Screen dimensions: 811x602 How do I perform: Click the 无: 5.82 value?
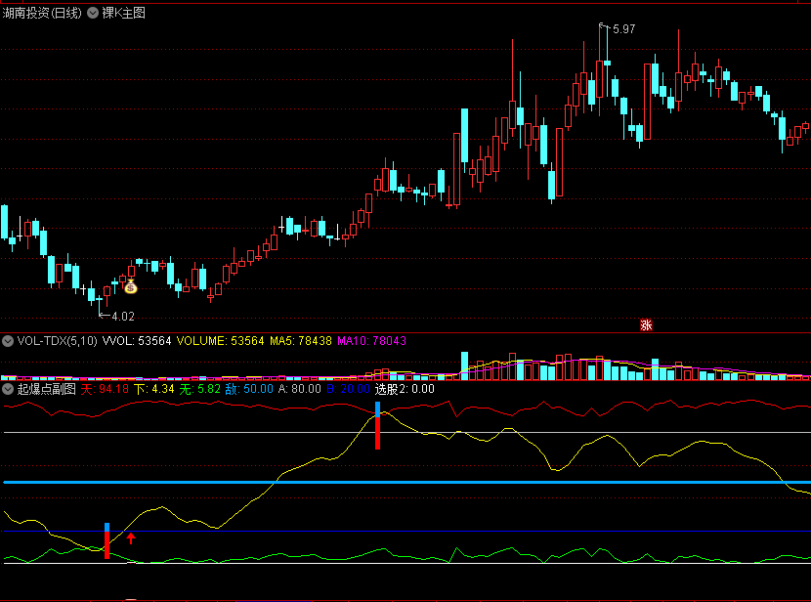click(200, 389)
